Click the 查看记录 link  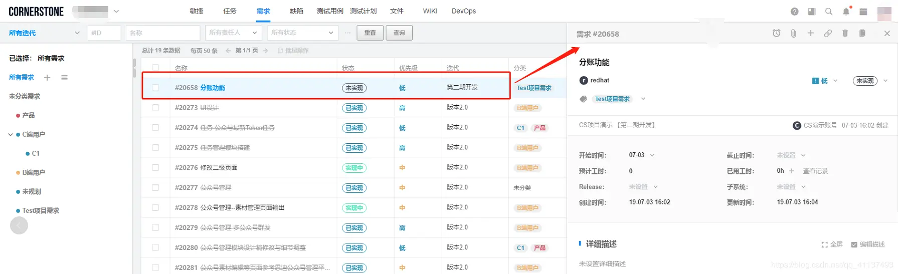coord(815,171)
